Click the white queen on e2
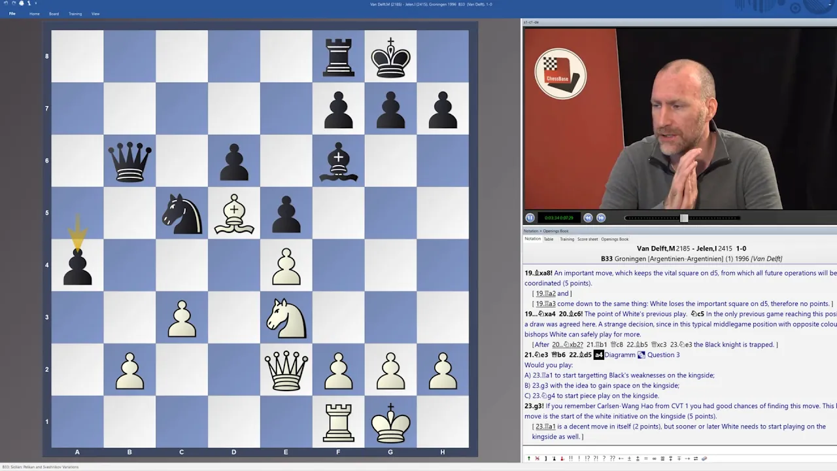This screenshot has width=837, height=471. [286, 370]
